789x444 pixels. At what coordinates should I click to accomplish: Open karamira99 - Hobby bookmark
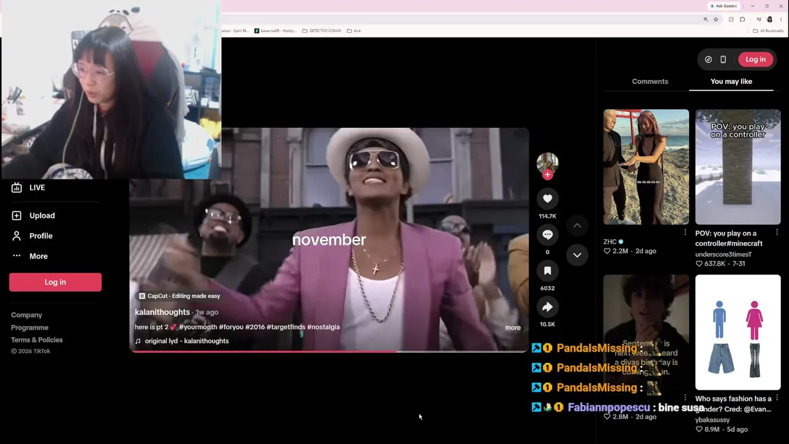[x=276, y=30]
